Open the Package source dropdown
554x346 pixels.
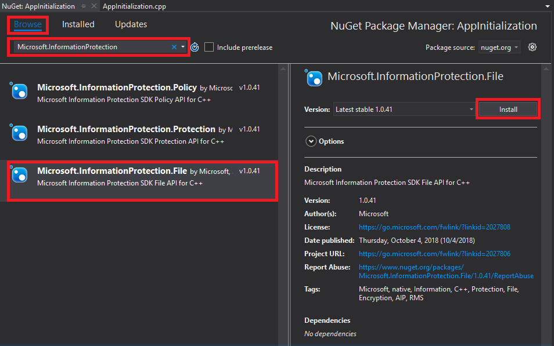coord(499,48)
